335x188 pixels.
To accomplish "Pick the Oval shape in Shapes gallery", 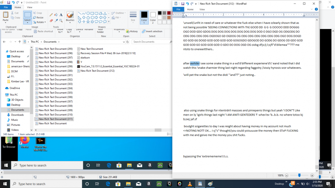I will 88,13.
